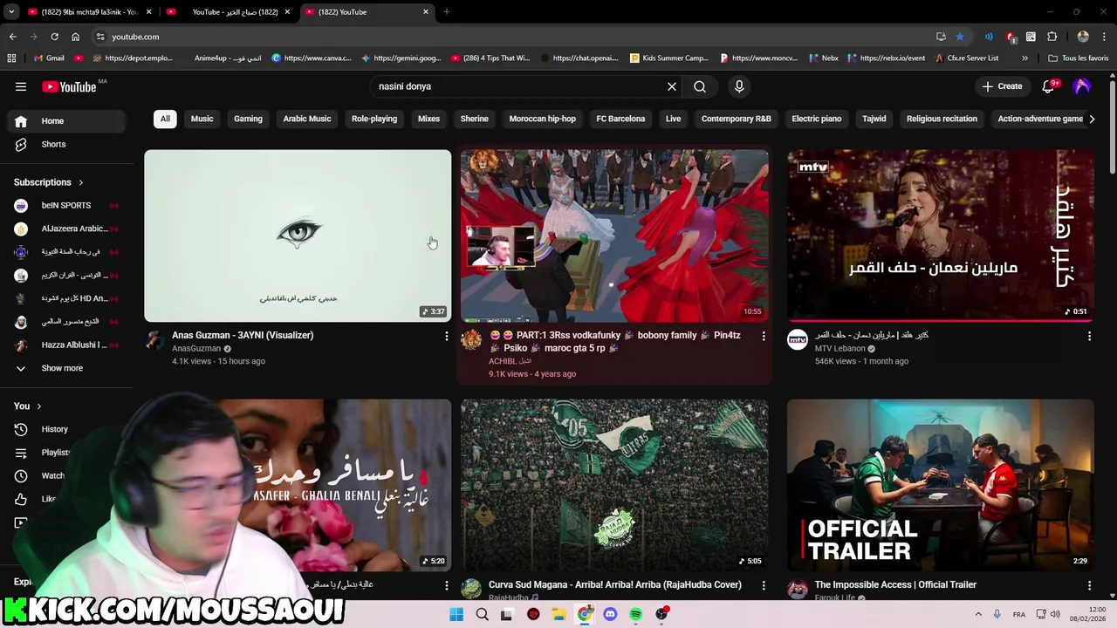Show hidden system tray icons
The width and height of the screenshot is (1117, 628).
coord(977,614)
